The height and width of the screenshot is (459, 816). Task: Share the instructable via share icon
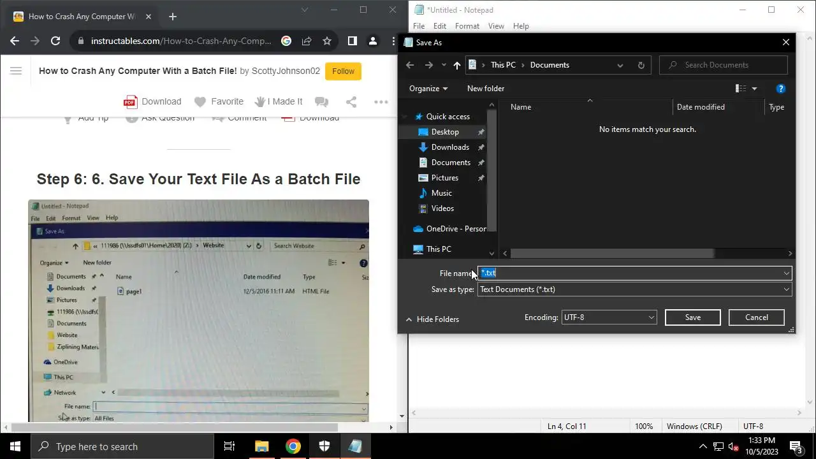coord(351,102)
